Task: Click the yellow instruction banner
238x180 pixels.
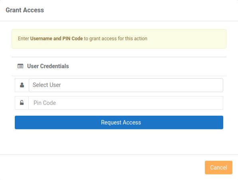Action: tap(119, 39)
